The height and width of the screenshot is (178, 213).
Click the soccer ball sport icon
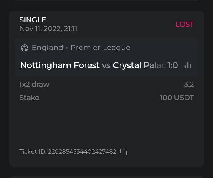click(25, 48)
